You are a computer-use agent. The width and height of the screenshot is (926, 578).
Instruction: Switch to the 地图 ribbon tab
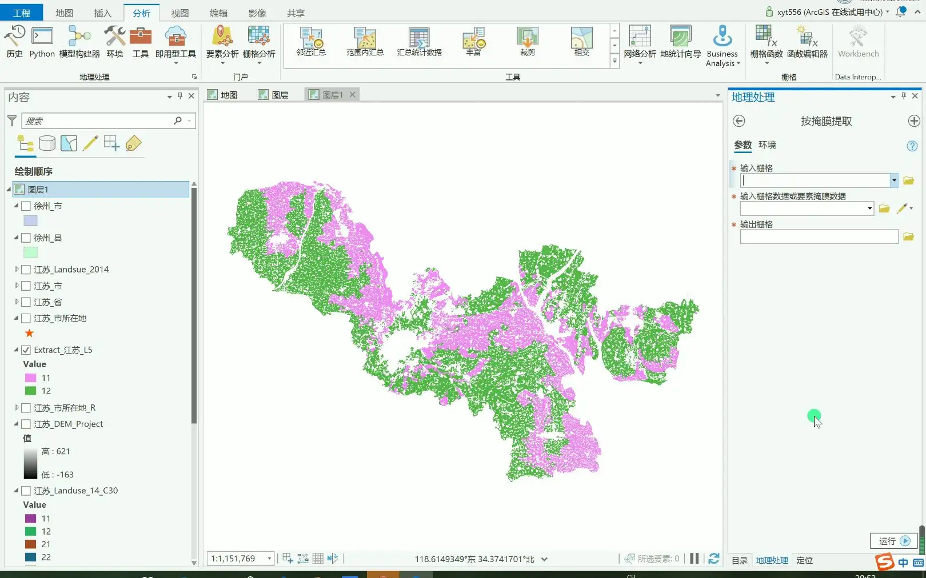(64, 13)
